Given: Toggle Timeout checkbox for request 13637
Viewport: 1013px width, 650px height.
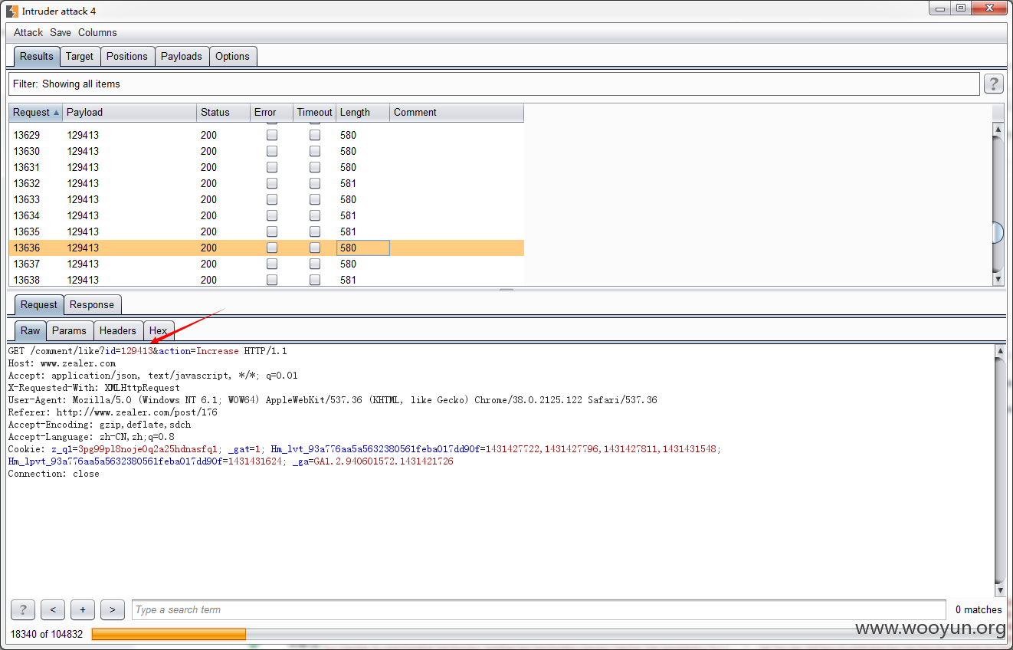Looking at the screenshot, I should point(315,264).
